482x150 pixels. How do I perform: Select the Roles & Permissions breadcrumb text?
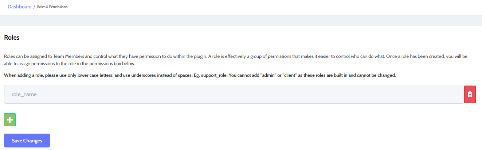[x=52, y=7]
